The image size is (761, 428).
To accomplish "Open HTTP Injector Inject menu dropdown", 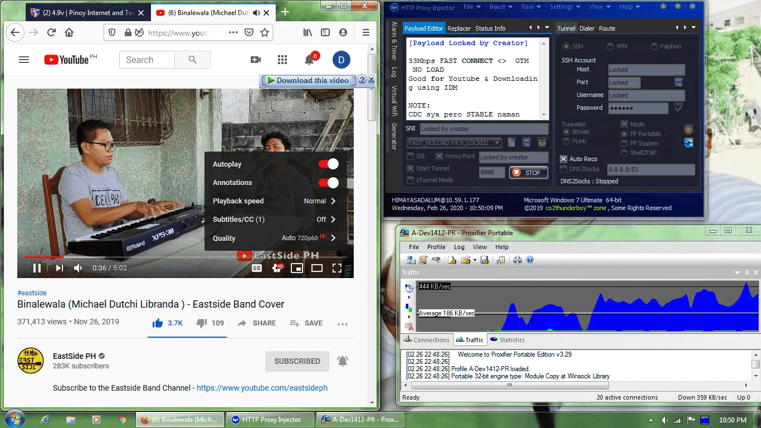I will coord(500,7).
